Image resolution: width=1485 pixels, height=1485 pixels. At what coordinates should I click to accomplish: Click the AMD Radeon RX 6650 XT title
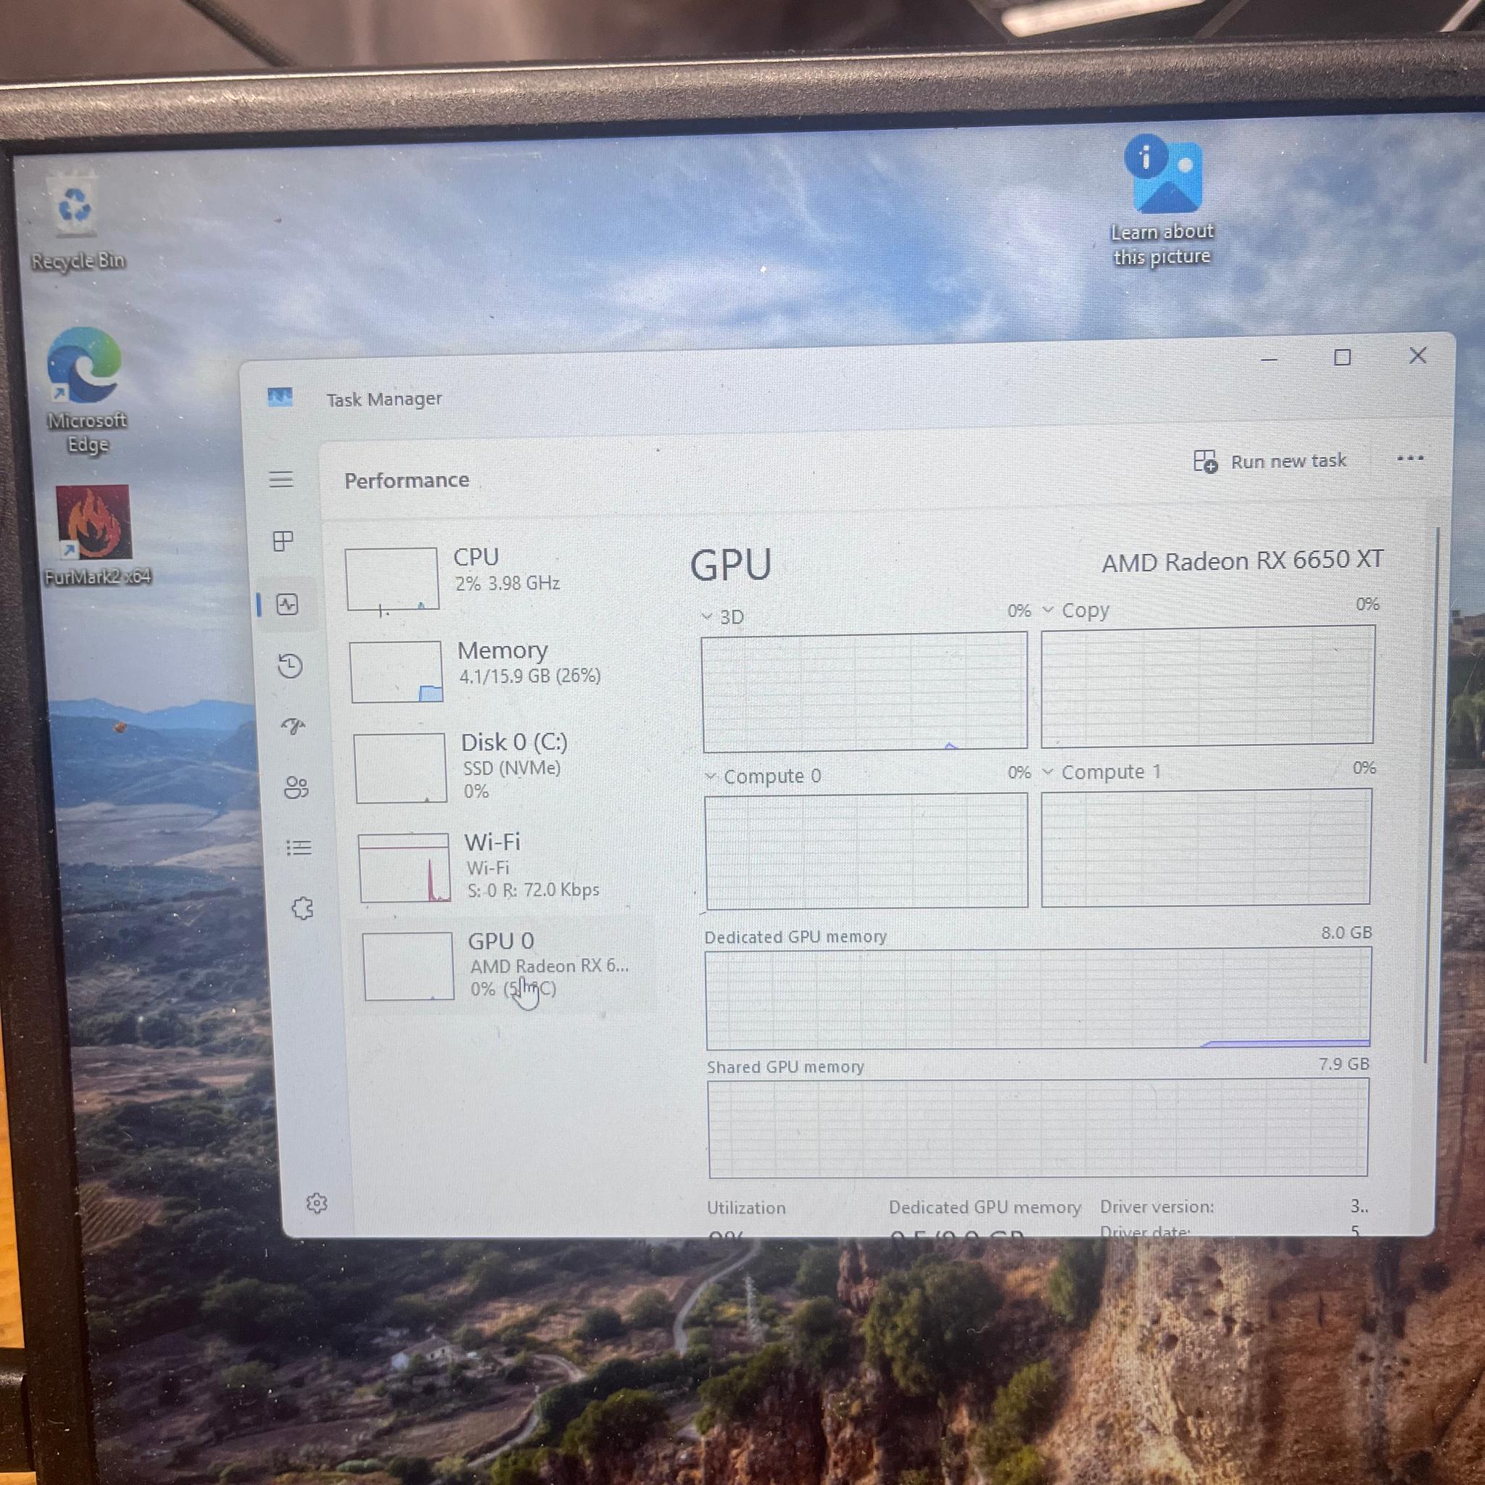point(1242,561)
